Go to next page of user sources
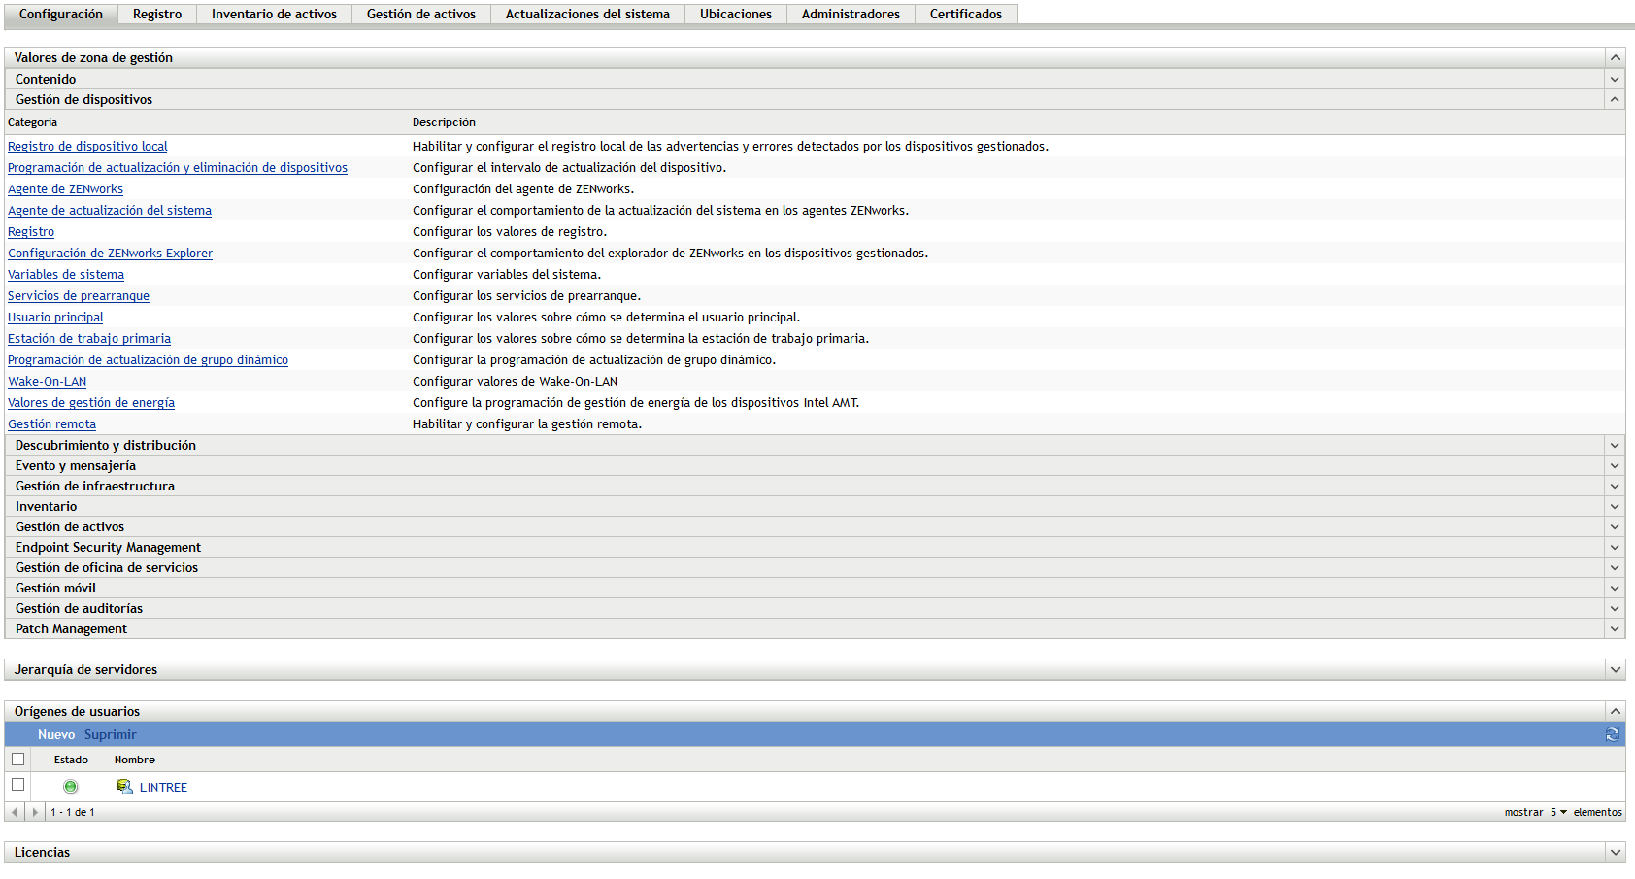The width and height of the screenshot is (1635, 879). 35,812
